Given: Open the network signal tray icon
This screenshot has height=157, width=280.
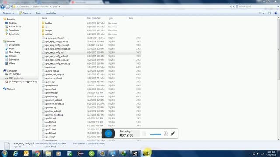Looking at the screenshot, I should click(x=262, y=154).
